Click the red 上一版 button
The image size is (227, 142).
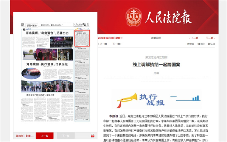pyautogui.click(x=45, y=136)
